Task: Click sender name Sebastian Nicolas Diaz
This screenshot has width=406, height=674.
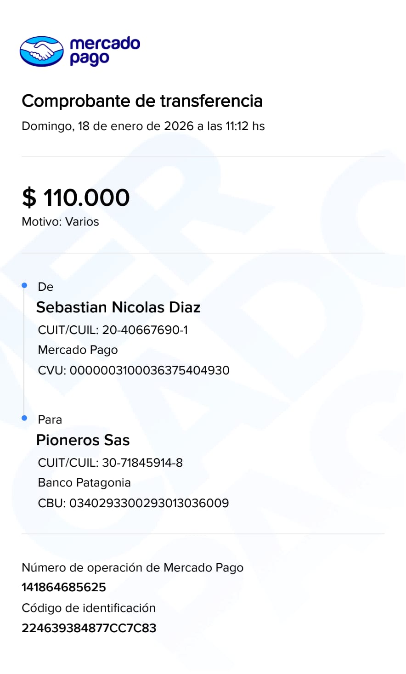Action: tap(118, 307)
